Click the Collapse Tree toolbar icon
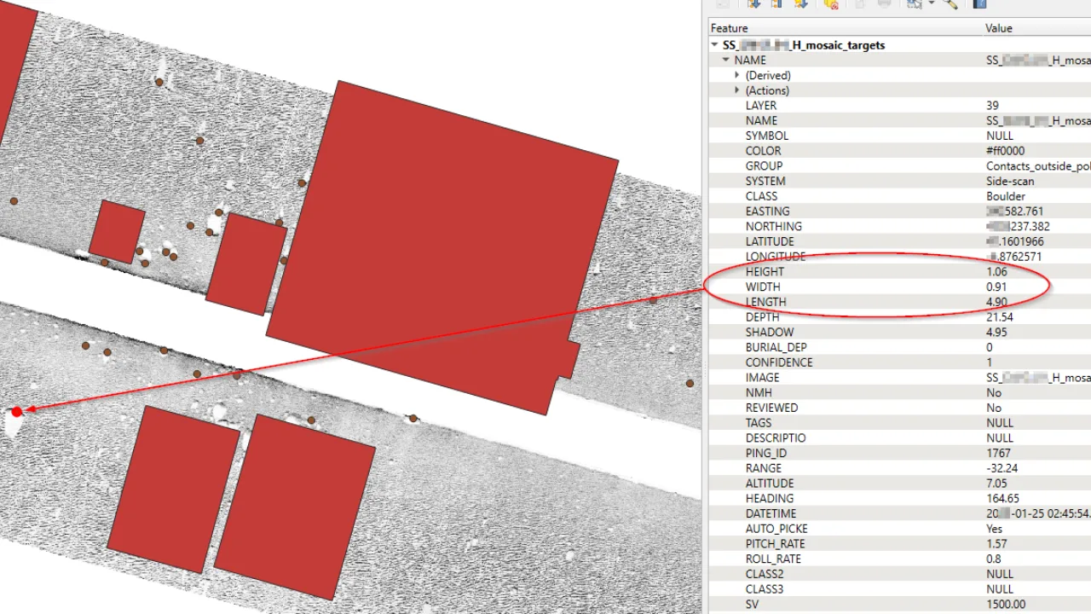This screenshot has width=1091, height=614. [x=776, y=4]
